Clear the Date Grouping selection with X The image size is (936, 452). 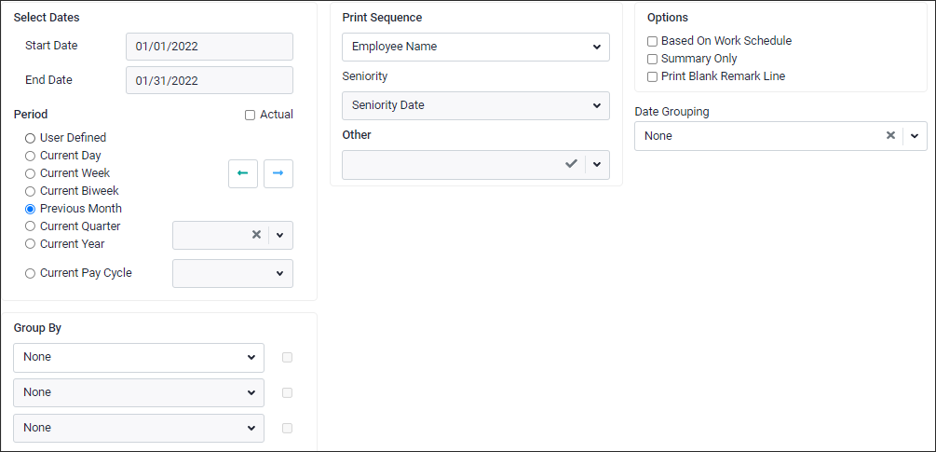pyautogui.click(x=890, y=135)
